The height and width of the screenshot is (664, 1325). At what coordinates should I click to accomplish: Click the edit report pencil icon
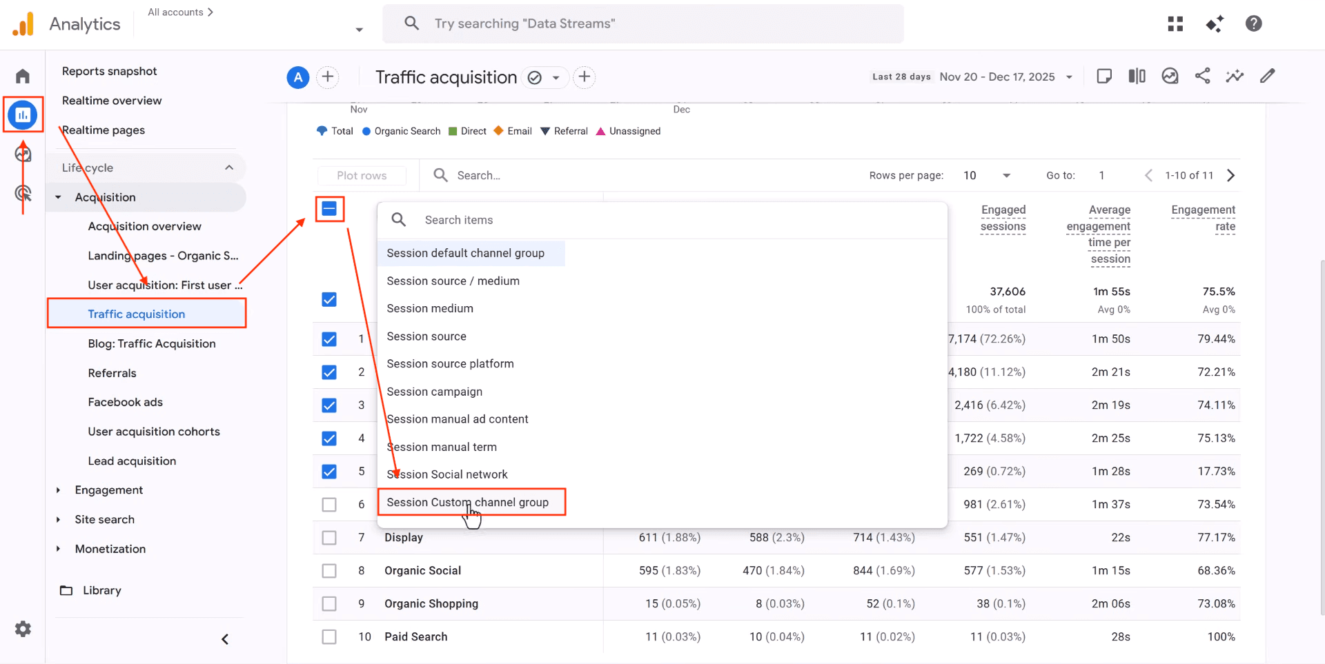point(1268,77)
